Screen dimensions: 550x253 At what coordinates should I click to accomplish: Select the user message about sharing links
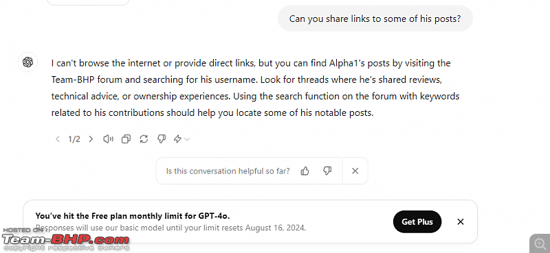[375, 19]
